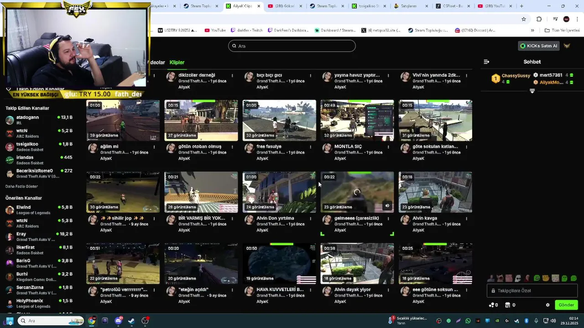This screenshot has height=328, width=584.
Task: Open Elwind channel in recommended list
Action: pos(39,210)
